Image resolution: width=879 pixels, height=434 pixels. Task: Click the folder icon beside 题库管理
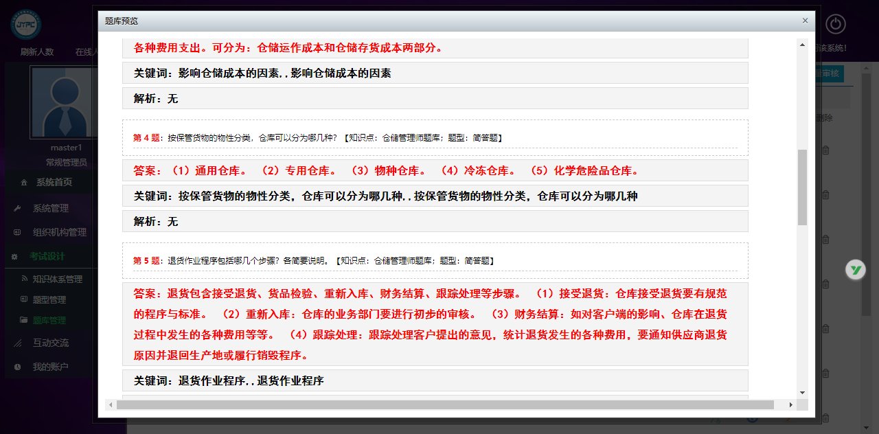point(24,320)
